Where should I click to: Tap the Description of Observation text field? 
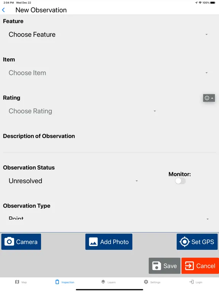pyautogui.click(x=109, y=147)
